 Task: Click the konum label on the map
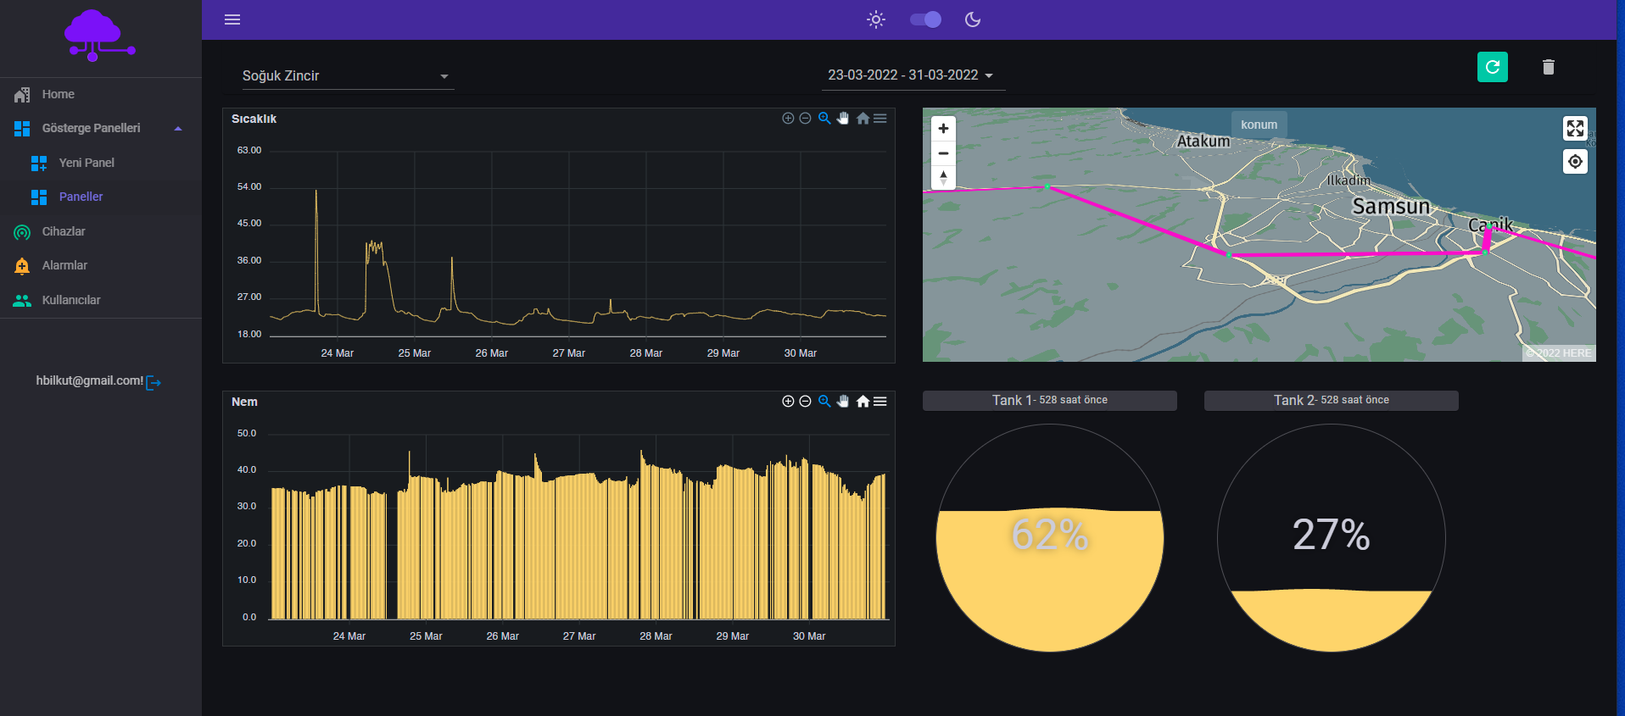1259,125
